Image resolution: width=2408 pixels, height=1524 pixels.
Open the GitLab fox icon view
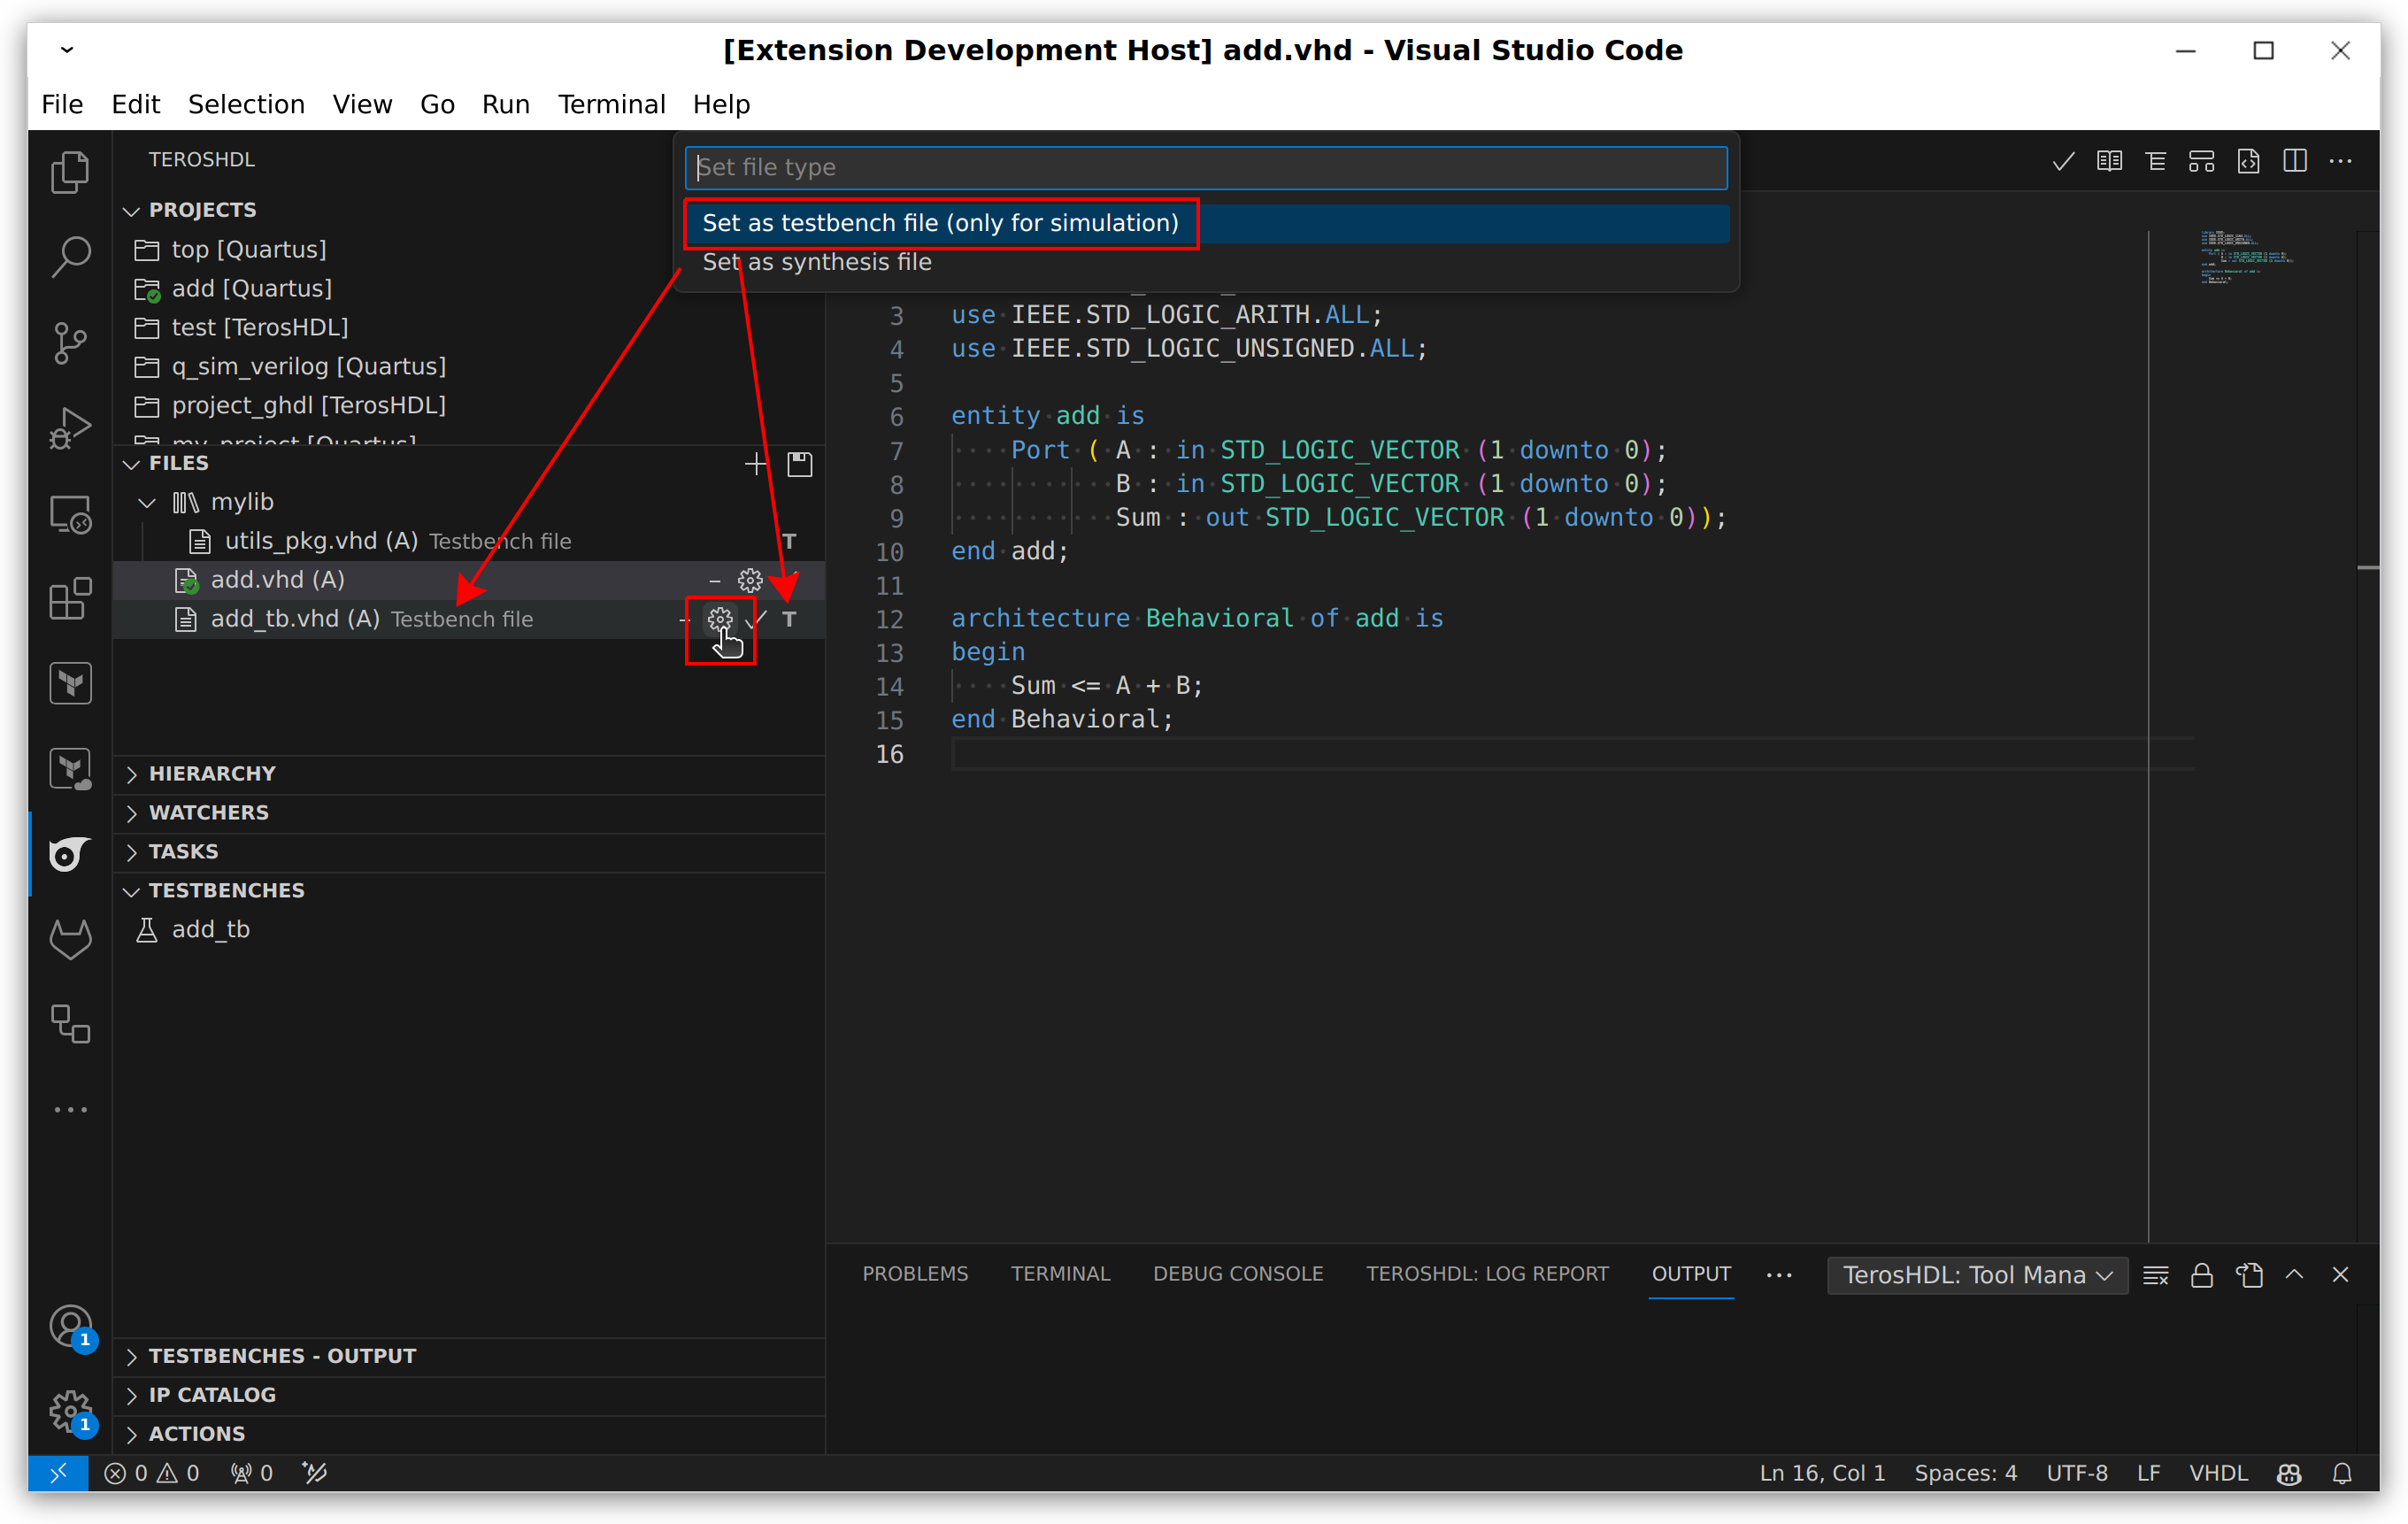coord(70,939)
